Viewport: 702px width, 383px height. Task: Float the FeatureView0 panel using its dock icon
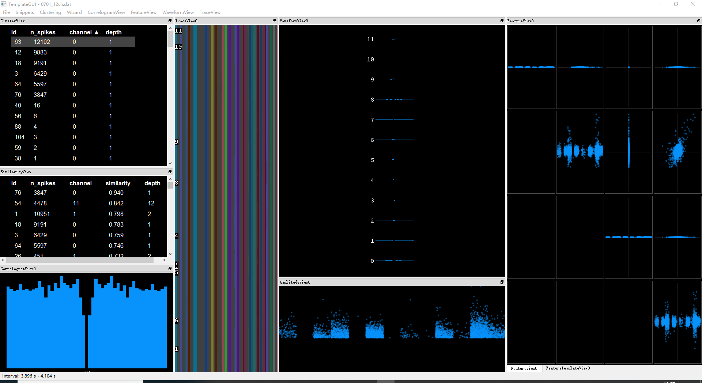pos(699,21)
